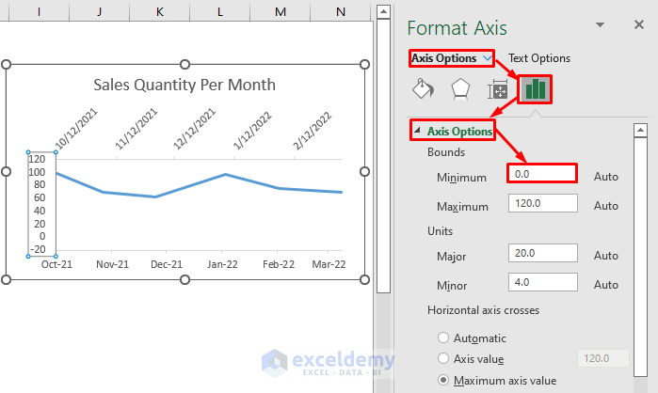Select the Axis Options bar chart icon
The image size is (658, 393).
click(x=535, y=89)
